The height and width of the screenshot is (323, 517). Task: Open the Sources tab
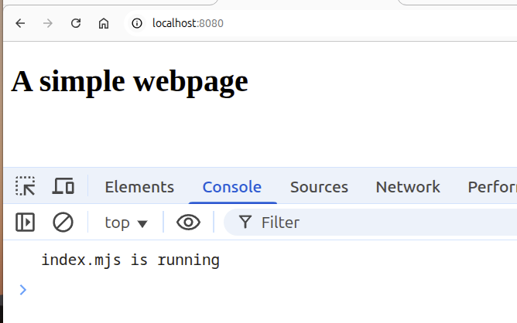[319, 186]
